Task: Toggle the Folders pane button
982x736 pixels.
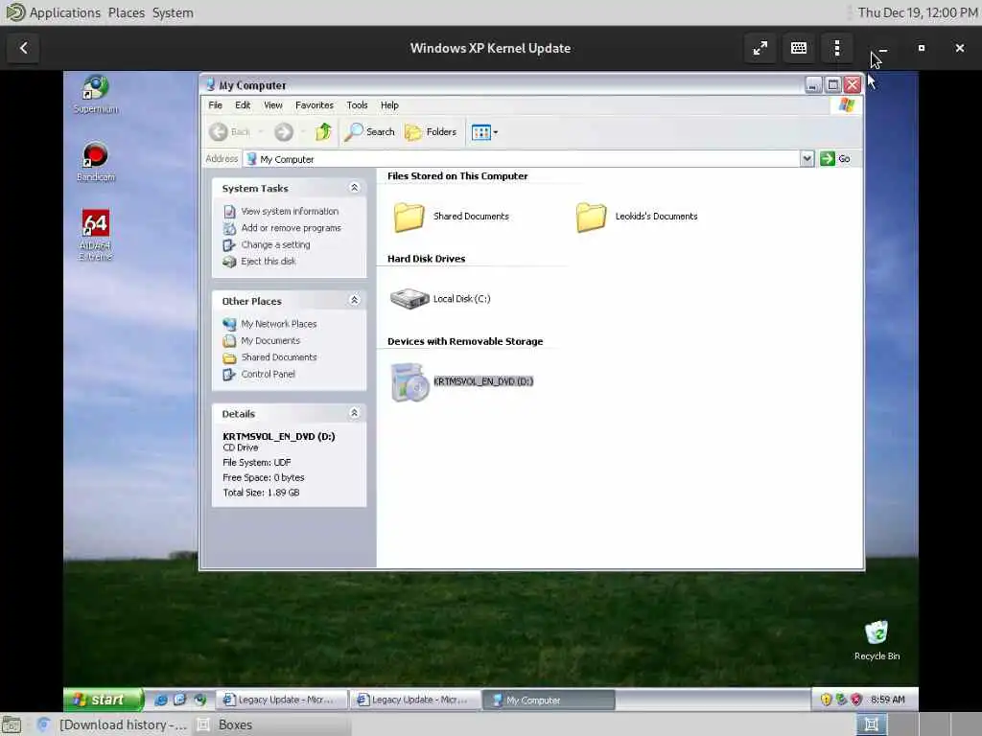Action: tap(431, 132)
